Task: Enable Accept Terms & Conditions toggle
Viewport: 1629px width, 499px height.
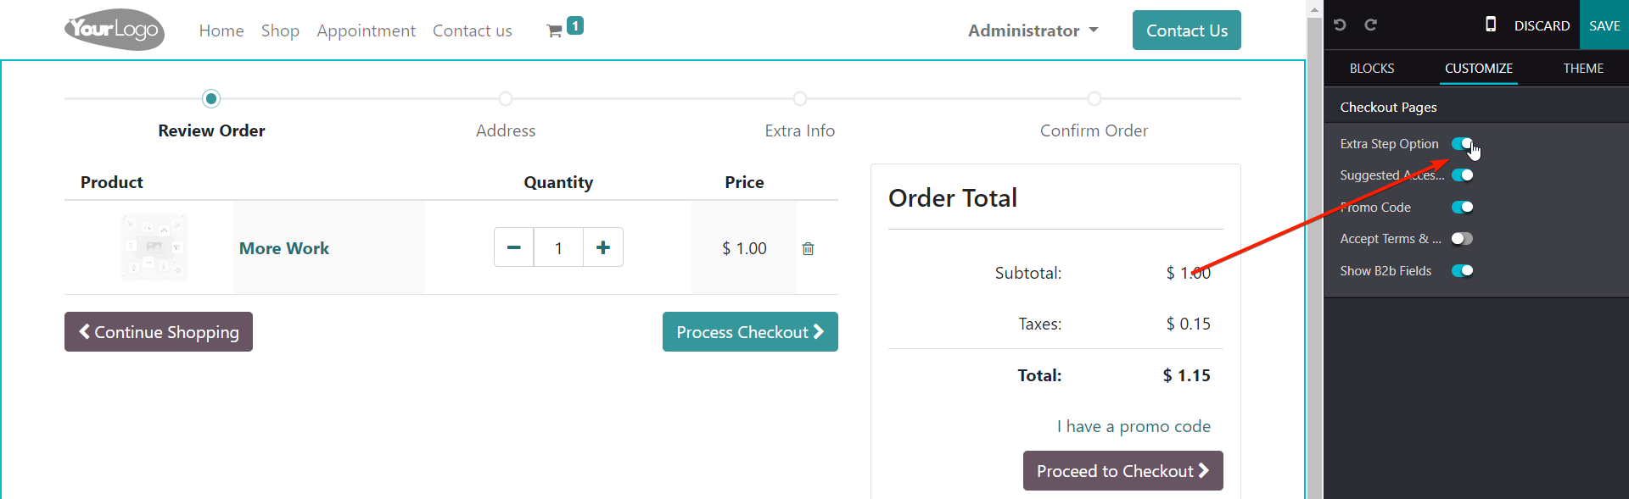Action: (x=1462, y=239)
